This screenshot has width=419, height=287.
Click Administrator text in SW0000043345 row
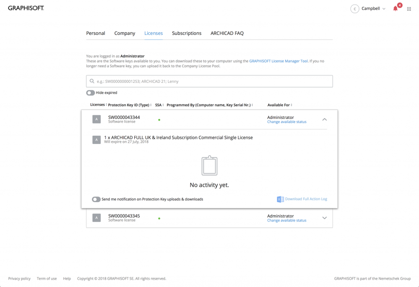(280, 216)
